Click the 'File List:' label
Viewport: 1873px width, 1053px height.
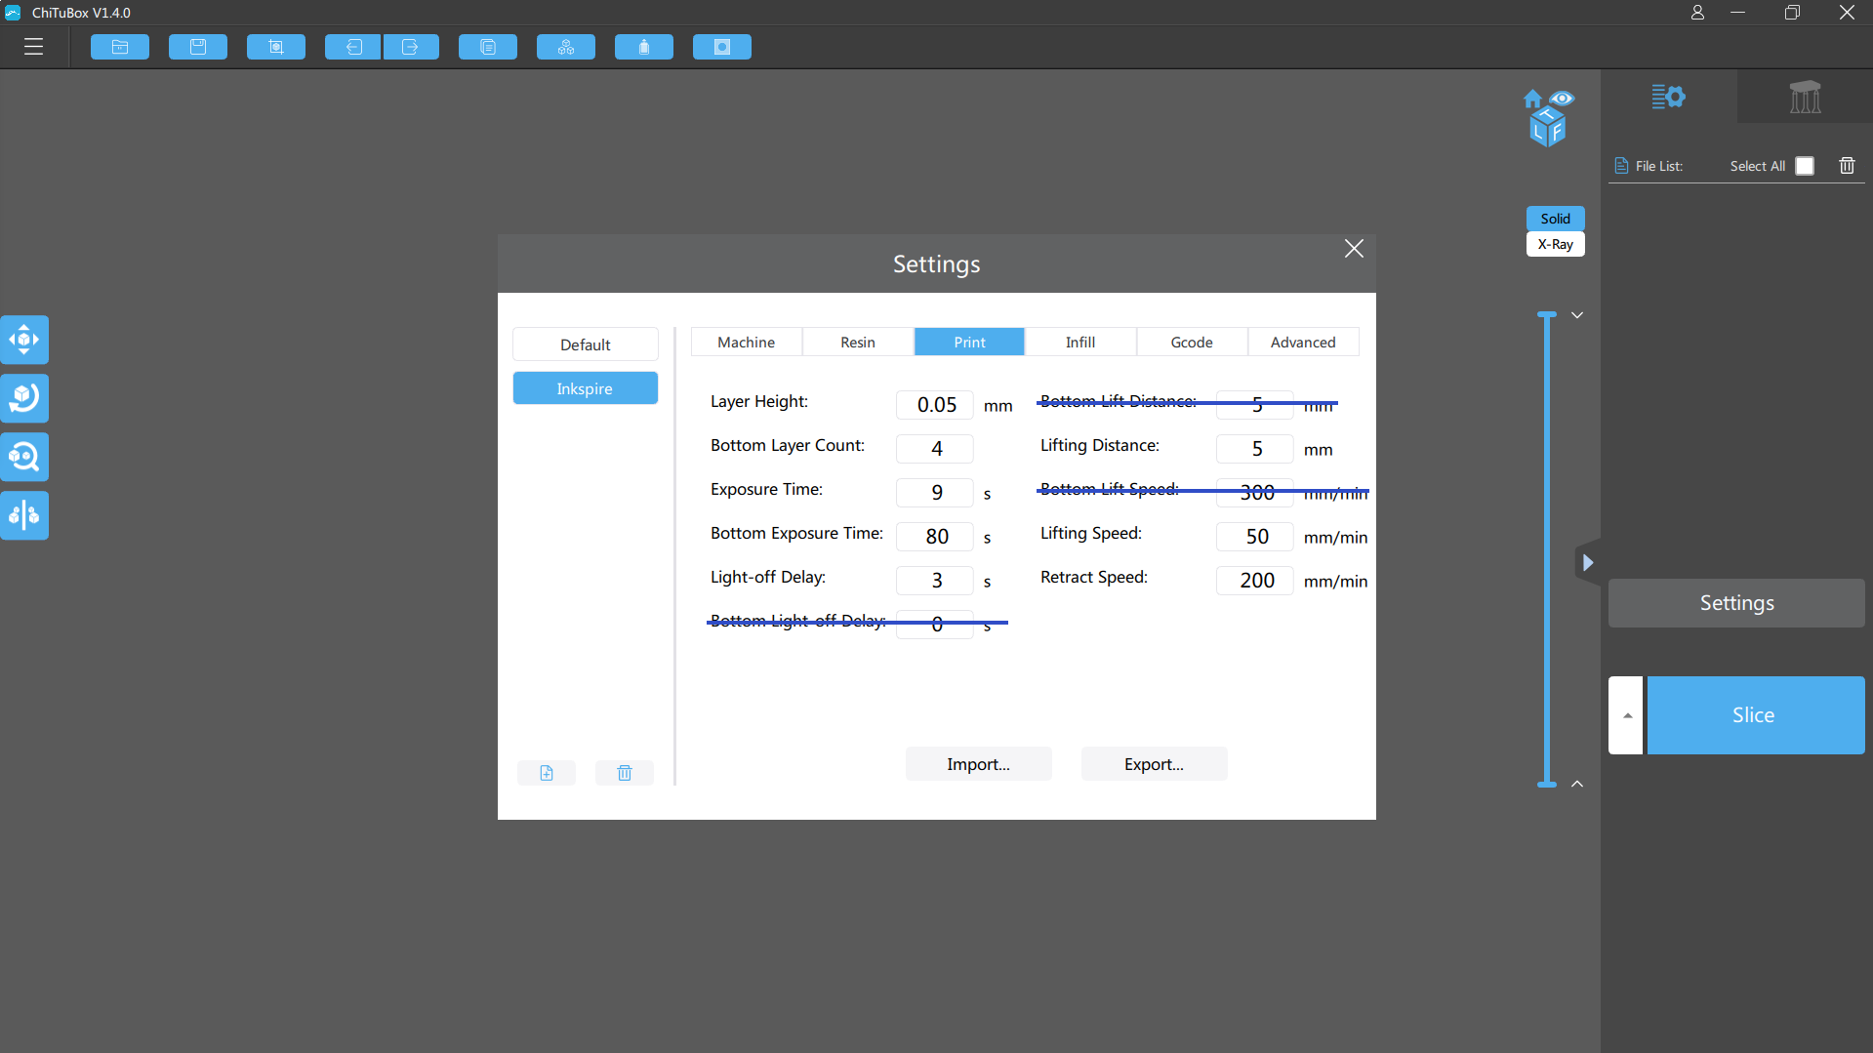tap(1659, 166)
